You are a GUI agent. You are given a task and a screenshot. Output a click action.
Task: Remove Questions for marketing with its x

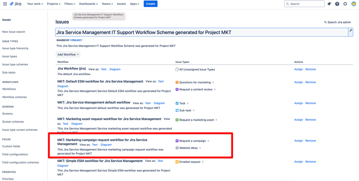[213, 82]
